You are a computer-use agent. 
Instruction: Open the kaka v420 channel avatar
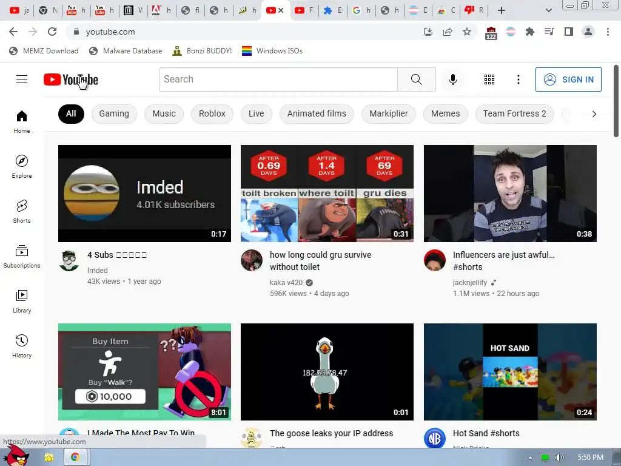(252, 260)
